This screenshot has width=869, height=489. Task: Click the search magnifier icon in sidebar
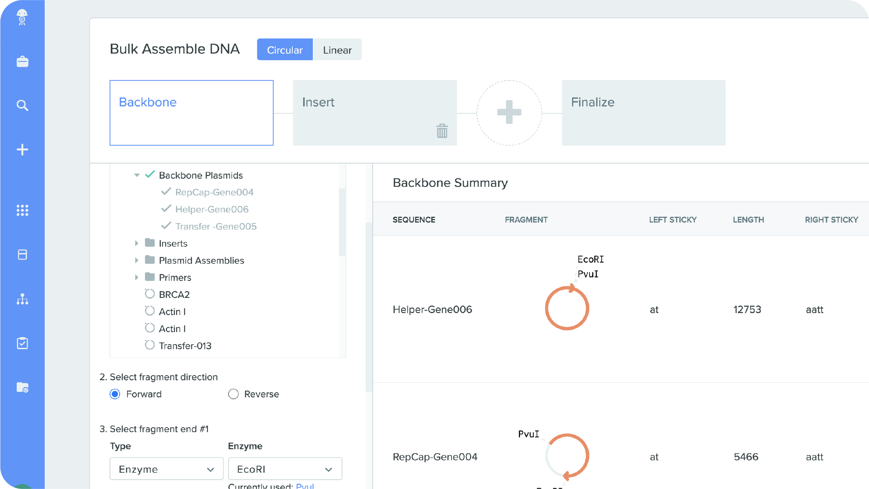22,105
